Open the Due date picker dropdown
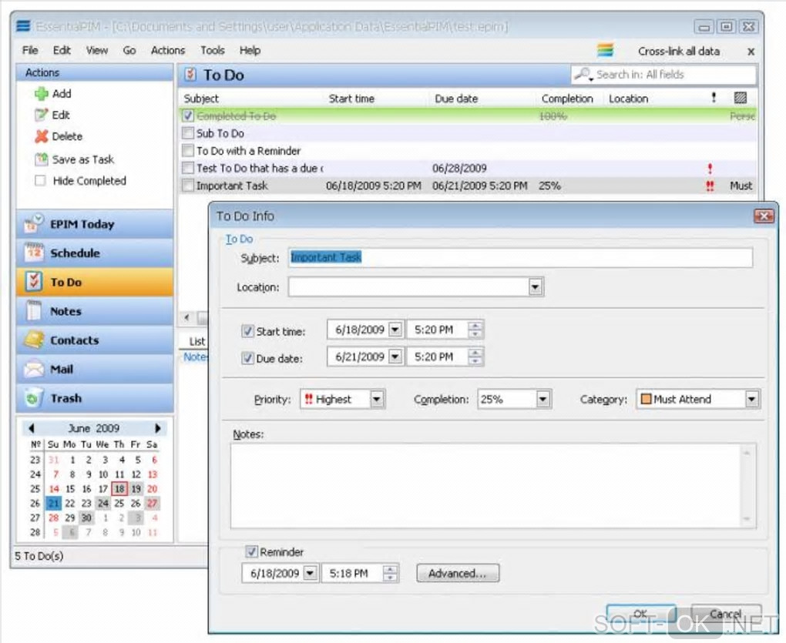Viewport: 786px width, 643px height. 395,357
